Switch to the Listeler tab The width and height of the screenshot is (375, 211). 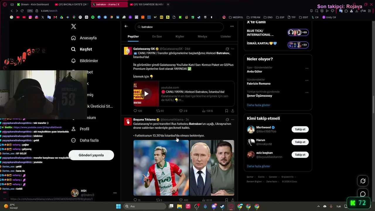[x=226, y=37]
